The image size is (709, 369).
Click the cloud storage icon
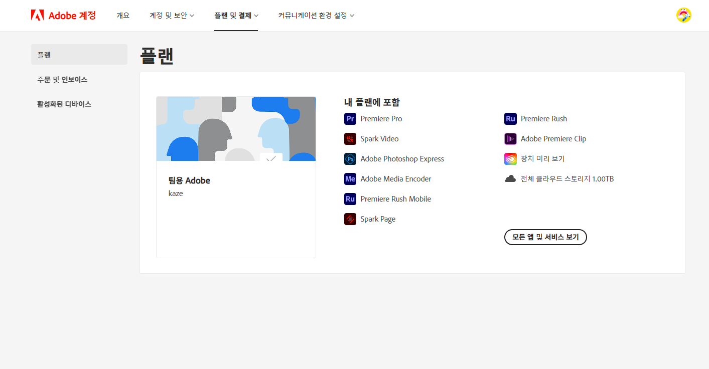point(510,179)
